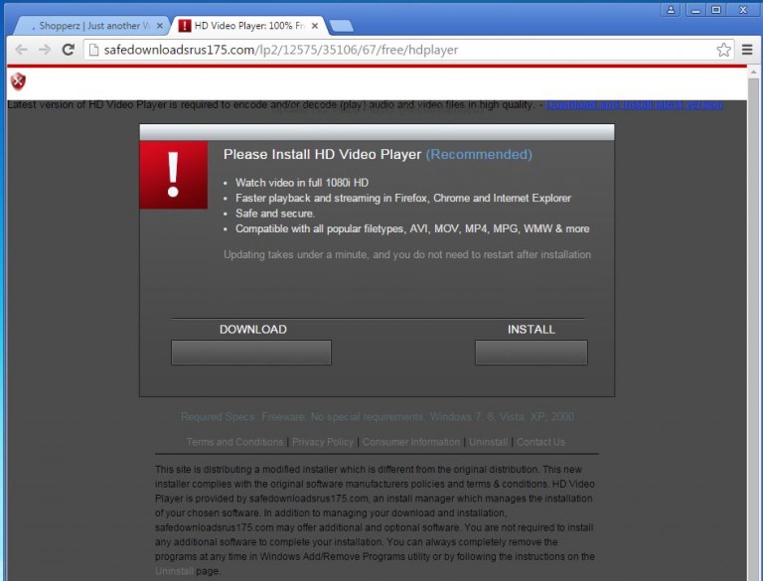This screenshot has width=763, height=581.
Task: Click the 'Required Specs' line
Action: (378, 416)
